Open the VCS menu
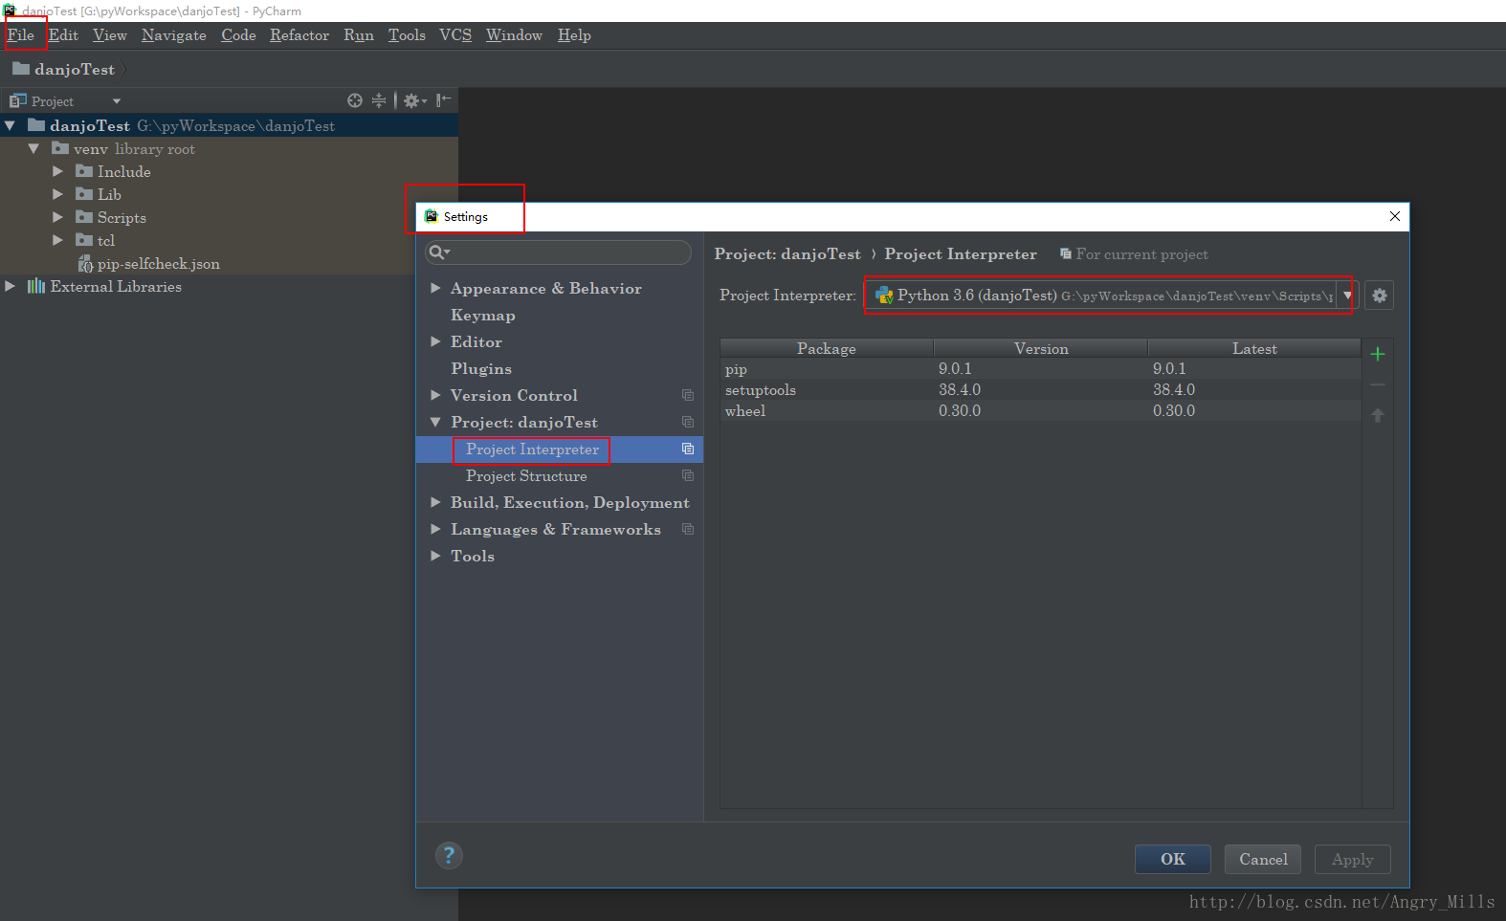 point(455,35)
